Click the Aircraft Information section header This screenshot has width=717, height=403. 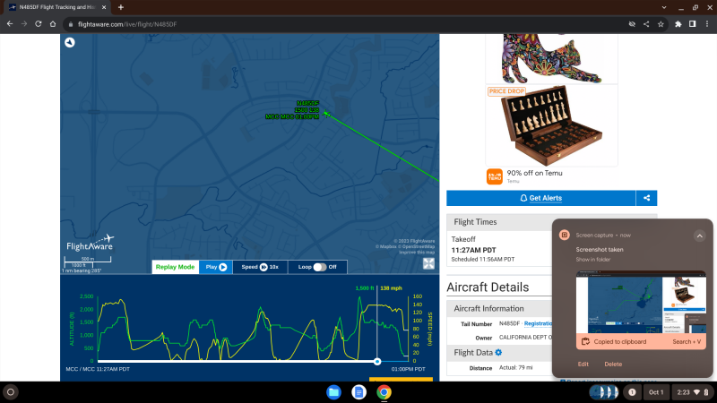[x=499, y=308]
